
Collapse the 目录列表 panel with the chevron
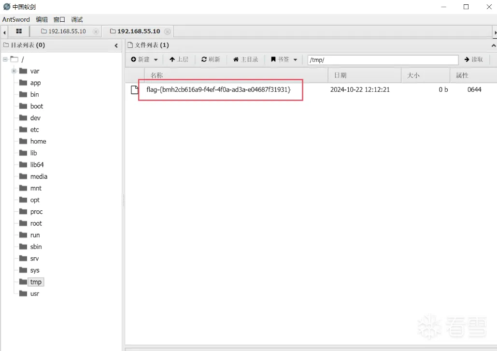[116, 45]
